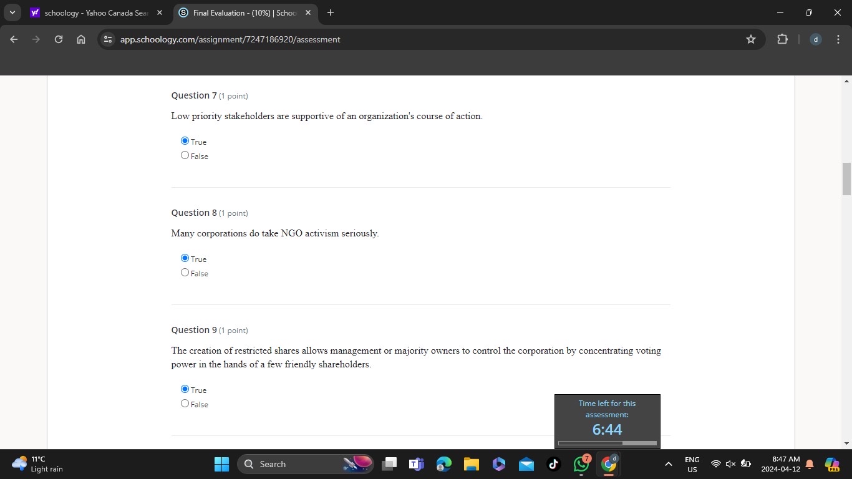Select True for Question 8
The image size is (852, 479).
[185, 258]
